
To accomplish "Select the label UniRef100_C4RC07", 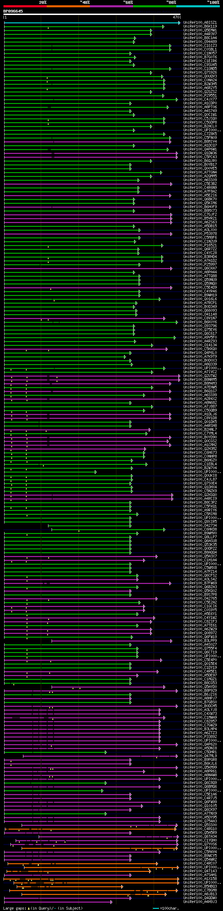I will (200, 864).
